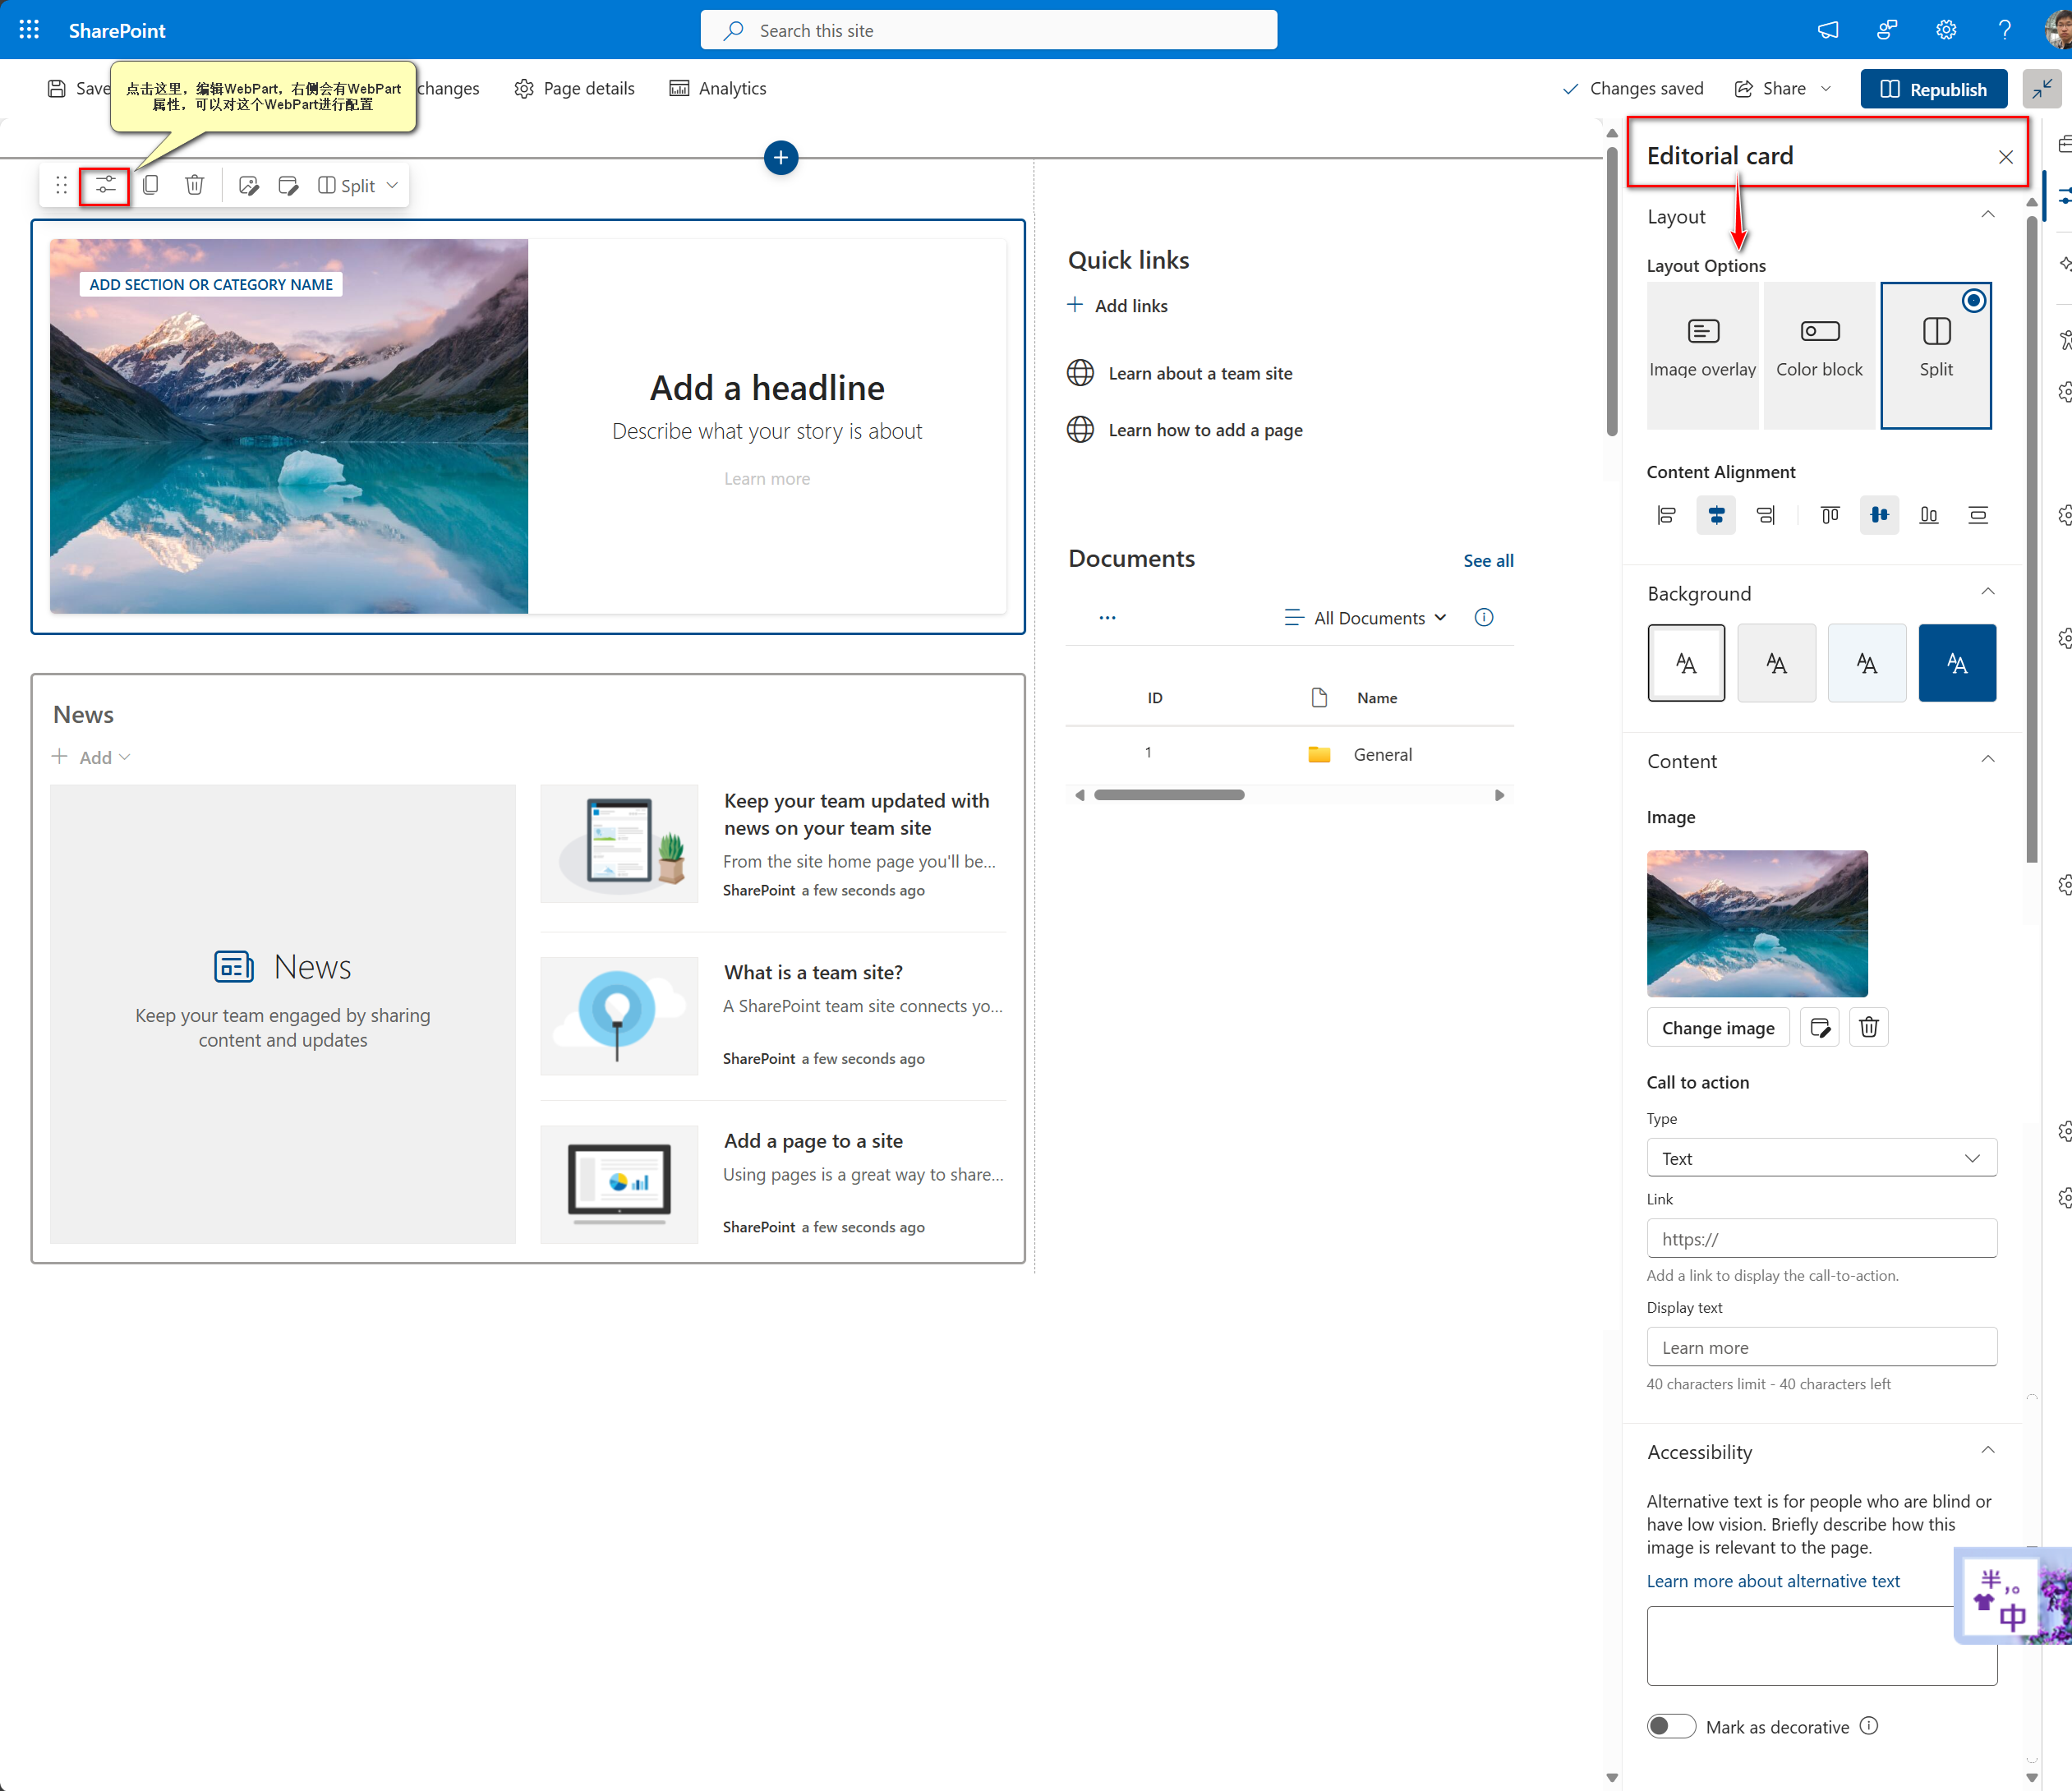
Task: Click the delete image trash icon under thumbnail
Action: (1869, 1027)
